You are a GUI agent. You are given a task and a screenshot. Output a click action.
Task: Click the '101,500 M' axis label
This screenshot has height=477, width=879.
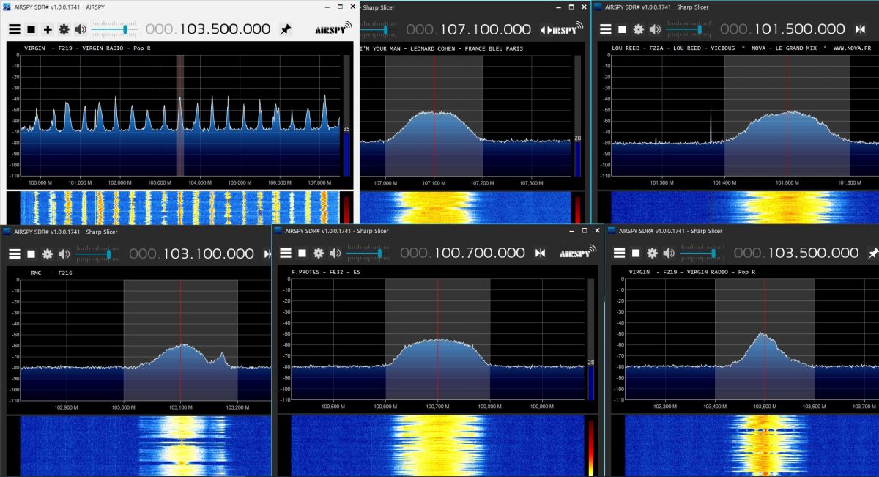click(x=787, y=183)
